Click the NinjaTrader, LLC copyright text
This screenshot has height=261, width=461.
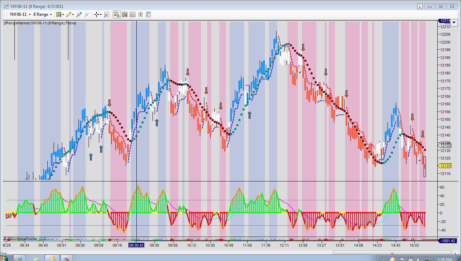pos(24,239)
